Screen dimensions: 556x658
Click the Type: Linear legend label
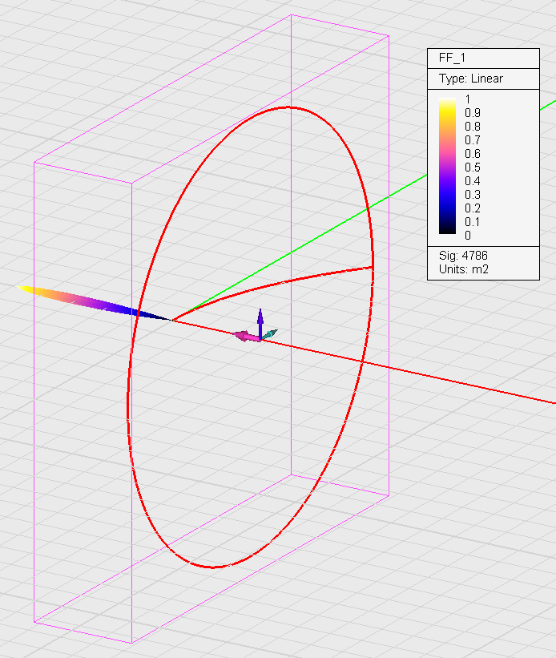coord(471,79)
